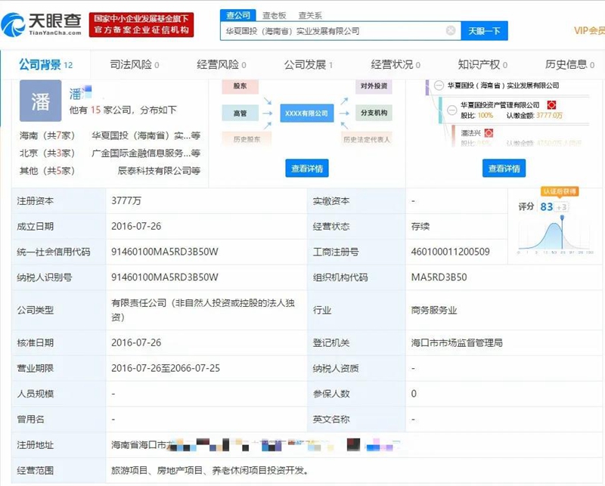
Task: Click the 认证后获得 score badge
Action: point(560,191)
